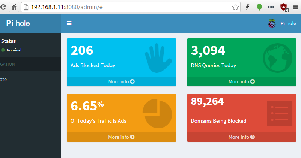Click the 6.65% traffic value

click(x=87, y=106)
